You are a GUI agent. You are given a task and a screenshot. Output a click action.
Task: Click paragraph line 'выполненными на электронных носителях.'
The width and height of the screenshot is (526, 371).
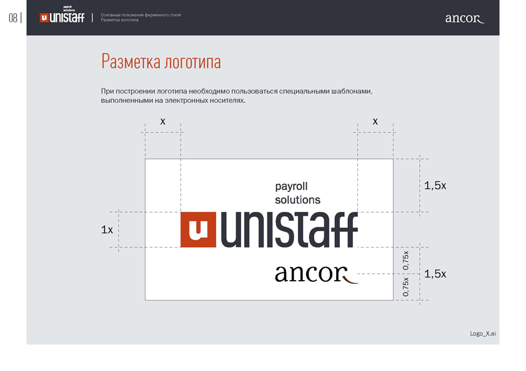tap(173, 100)
